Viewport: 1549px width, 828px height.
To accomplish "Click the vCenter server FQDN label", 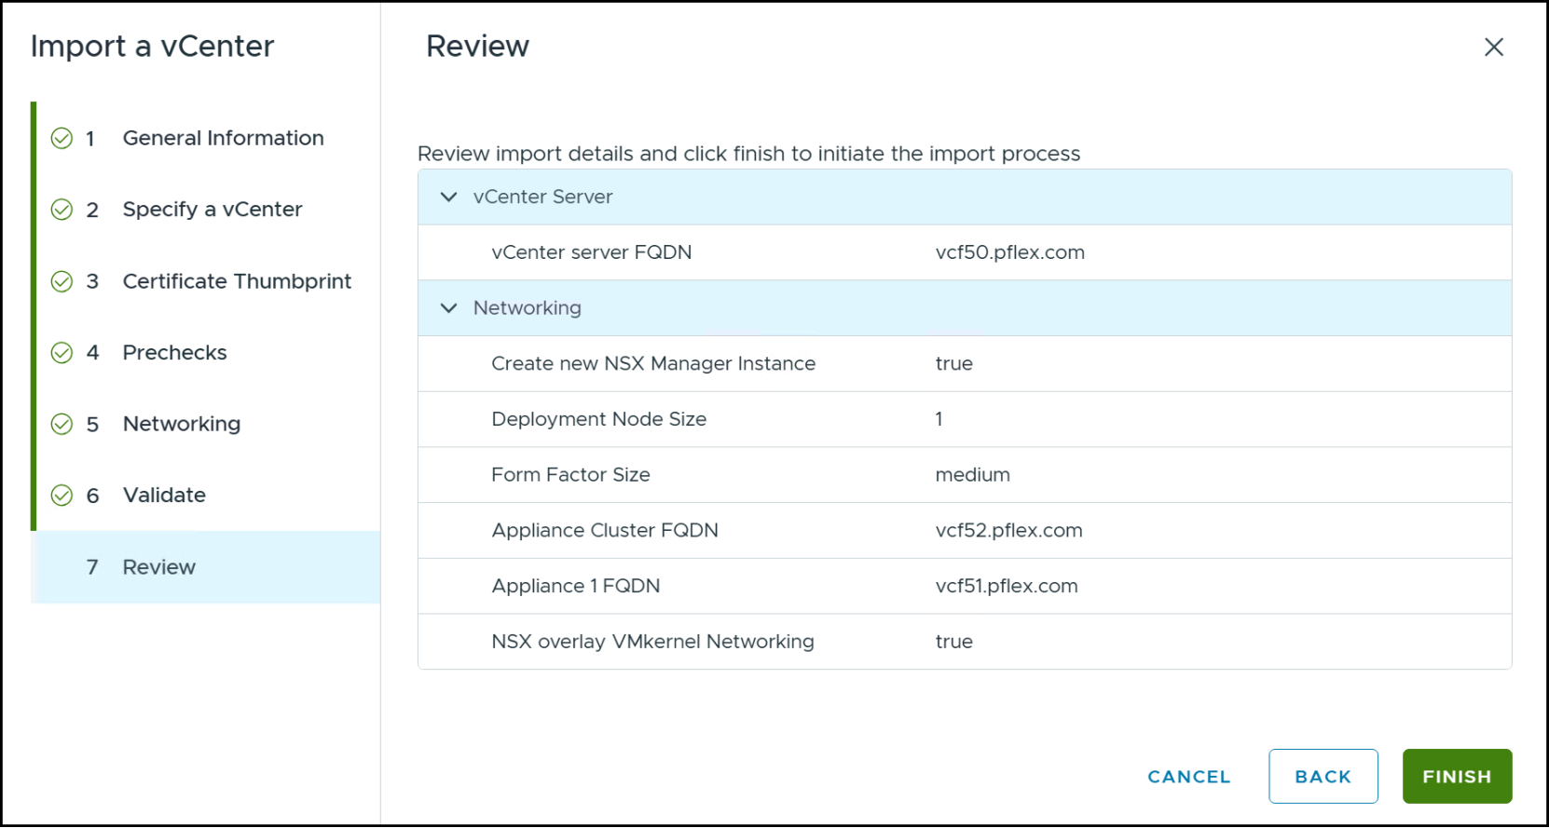I will click(591, 252).
